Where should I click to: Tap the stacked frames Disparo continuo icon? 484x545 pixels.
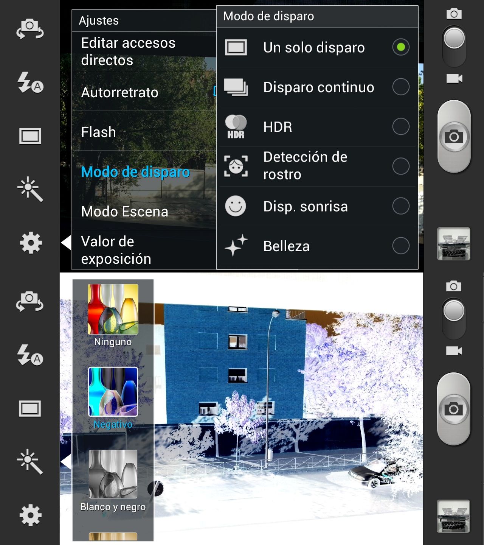tap(236, 87)
